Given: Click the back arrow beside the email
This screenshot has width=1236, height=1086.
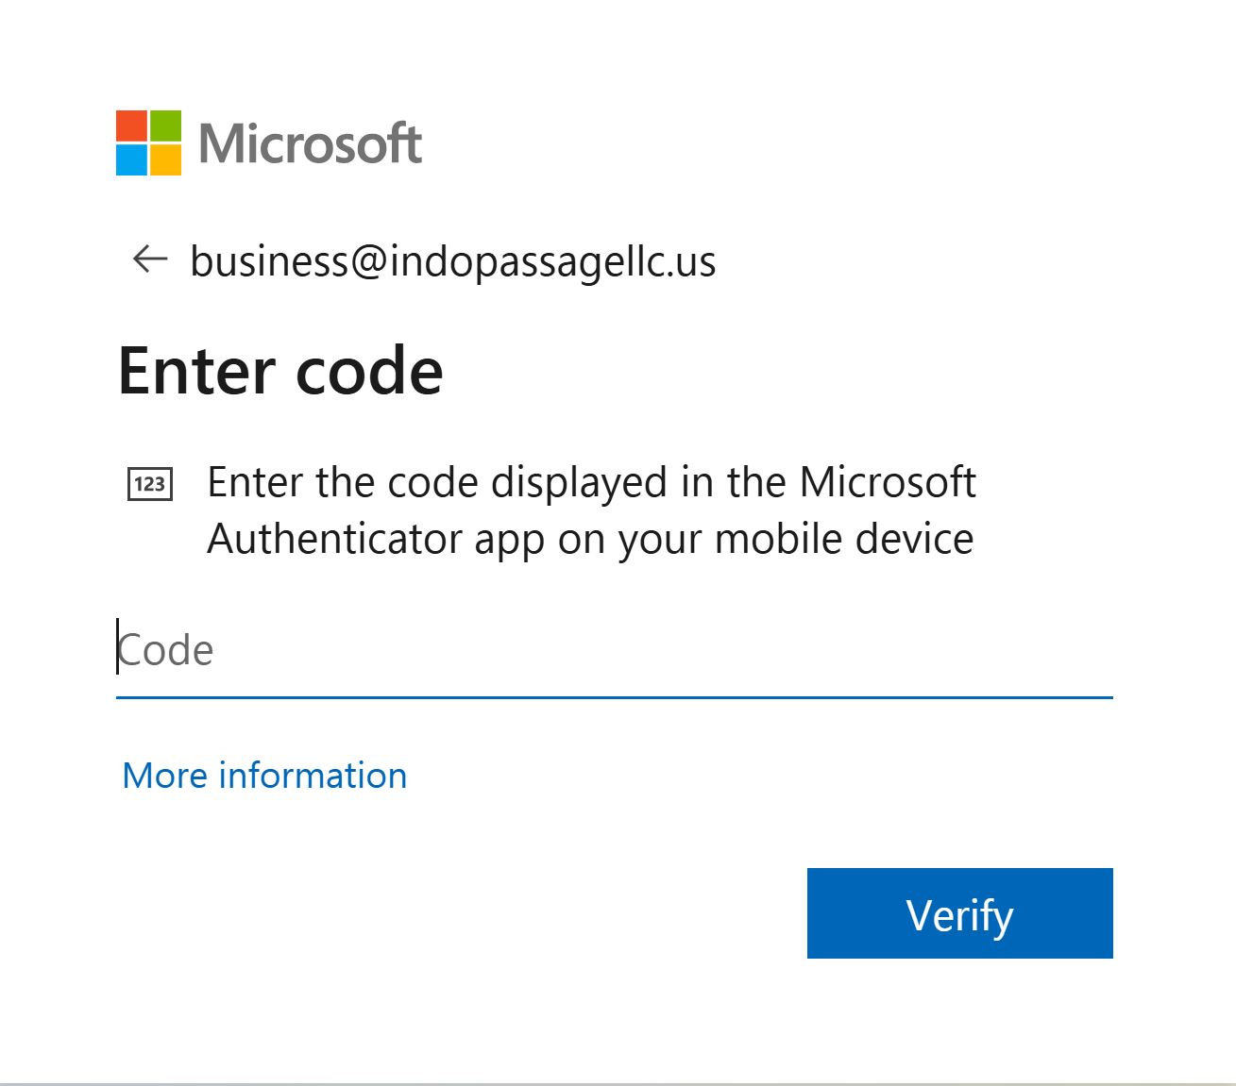Looking at the screenshot, I should pos(150,259).
